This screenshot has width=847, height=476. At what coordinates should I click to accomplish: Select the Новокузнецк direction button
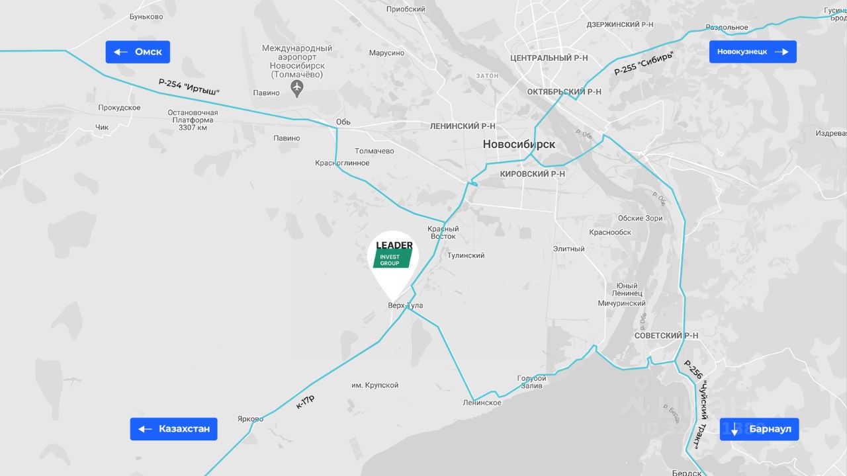753,52
